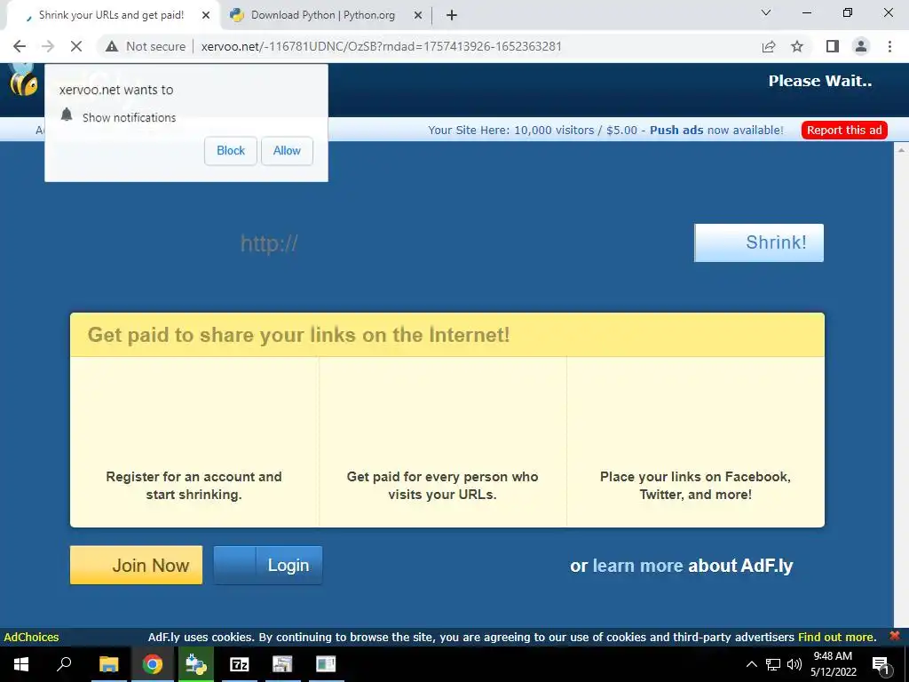Click the Join Now button
This screenshot has height=682, width=909.
tap(136, 565)
